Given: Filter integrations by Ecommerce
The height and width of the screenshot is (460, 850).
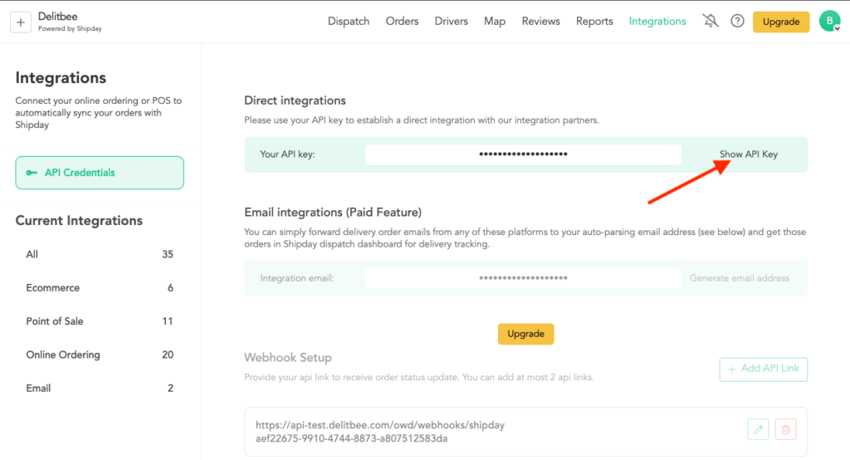Looking at the screenshot, I should coord(100,287).
